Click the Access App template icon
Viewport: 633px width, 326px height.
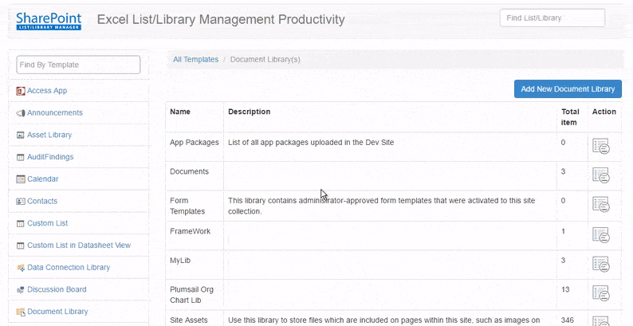pyautogui.click(x=21, y=91)
